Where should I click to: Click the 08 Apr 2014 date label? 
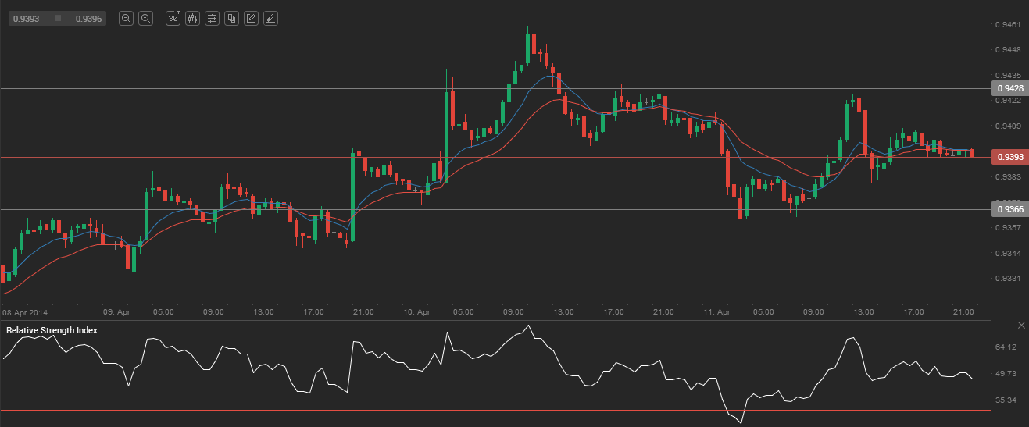pyautogui.click(x=26, y=311)
